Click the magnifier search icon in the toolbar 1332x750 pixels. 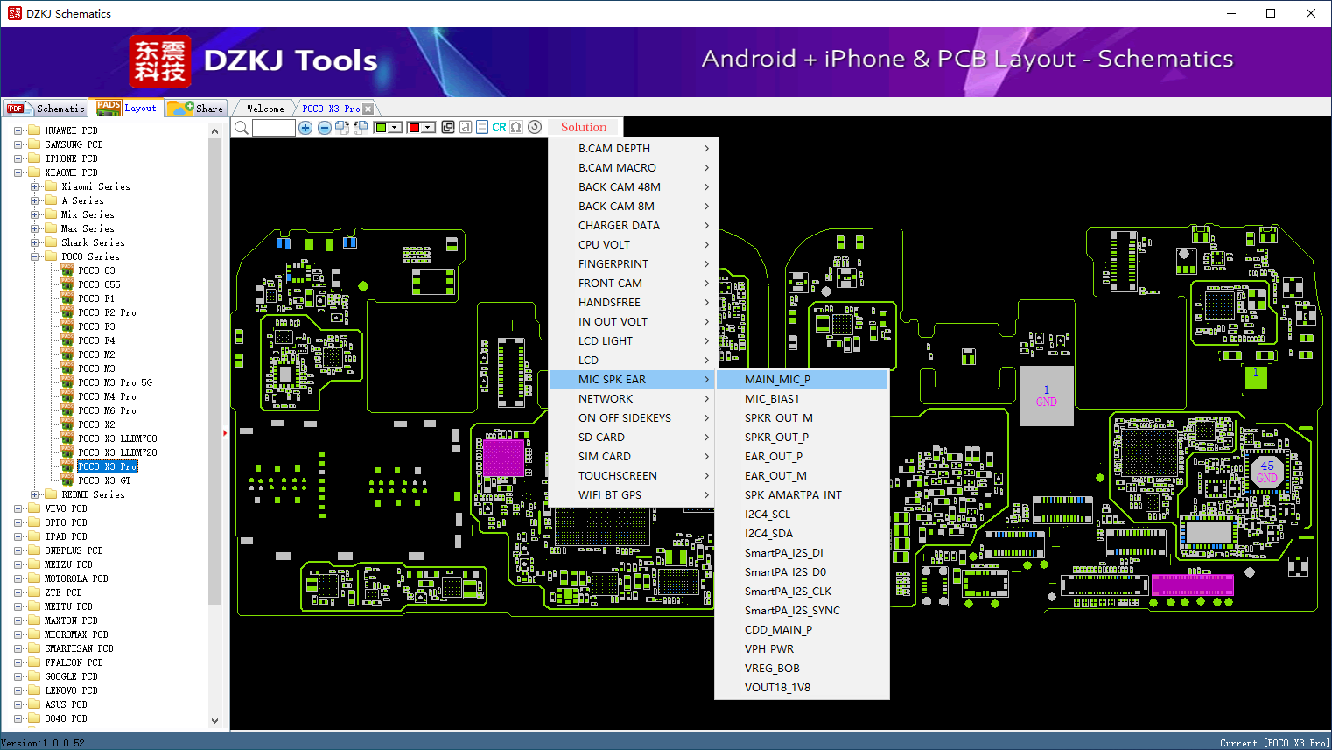pyautogui.click(x=242, y=128)
